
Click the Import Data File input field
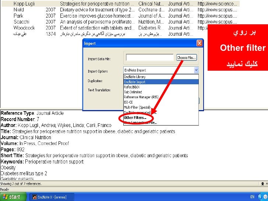click(x=149, y=57)
